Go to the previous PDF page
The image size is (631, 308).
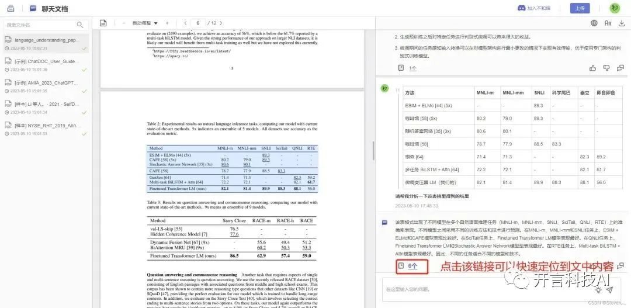pyautogui.click(x=185, y=23)
